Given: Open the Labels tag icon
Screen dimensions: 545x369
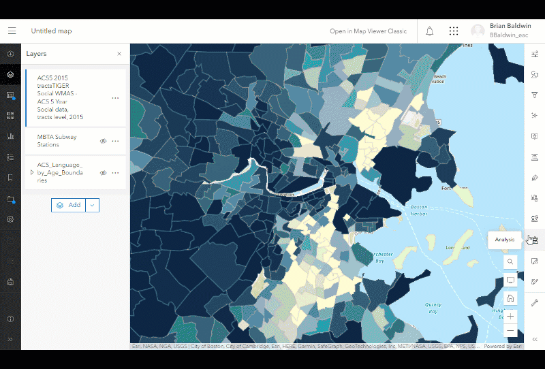Looking at the screenshot, I should pos(535,178).
